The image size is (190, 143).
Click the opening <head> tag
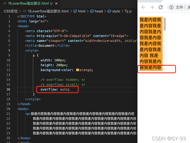(x=23, y=26)
